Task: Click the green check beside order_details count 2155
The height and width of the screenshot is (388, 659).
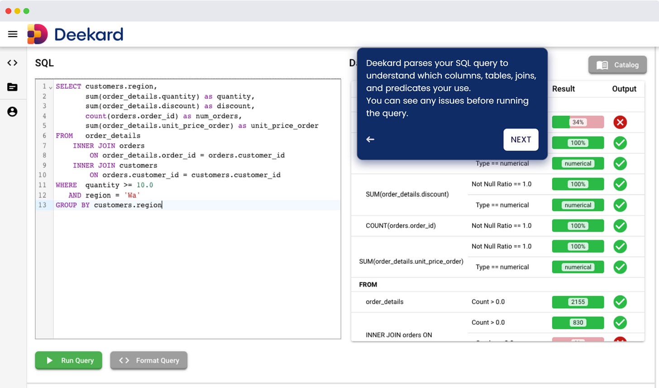Action: coord(620,302)
